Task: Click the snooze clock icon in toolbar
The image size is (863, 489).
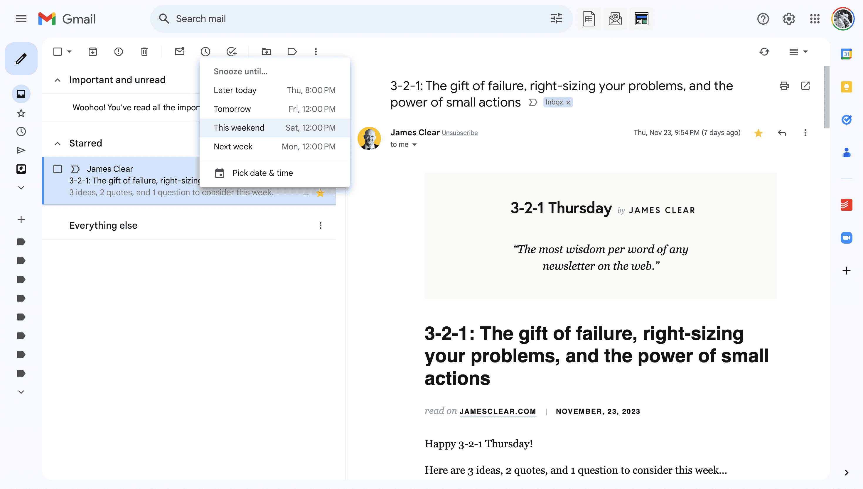Action: (x=205, y=52)
